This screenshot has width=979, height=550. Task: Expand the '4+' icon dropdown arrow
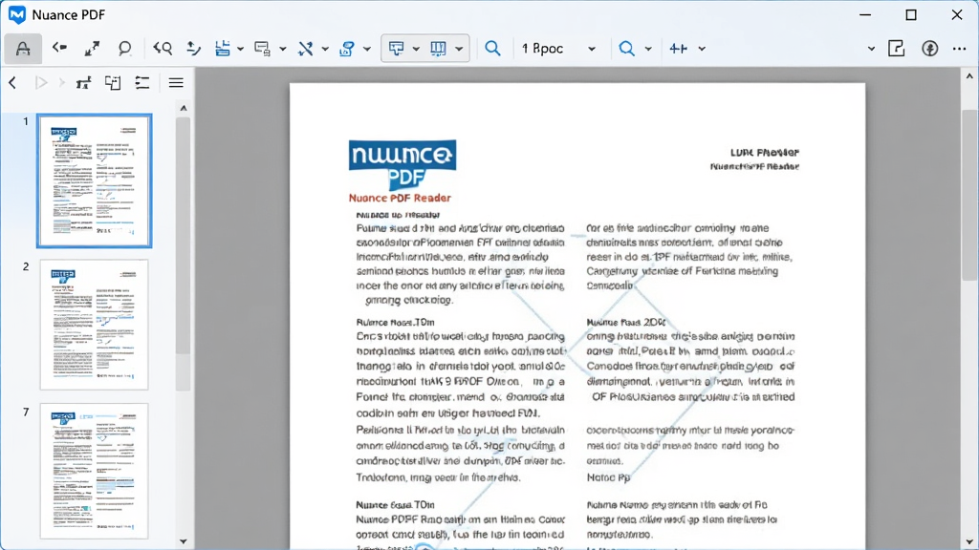point(702,49)
